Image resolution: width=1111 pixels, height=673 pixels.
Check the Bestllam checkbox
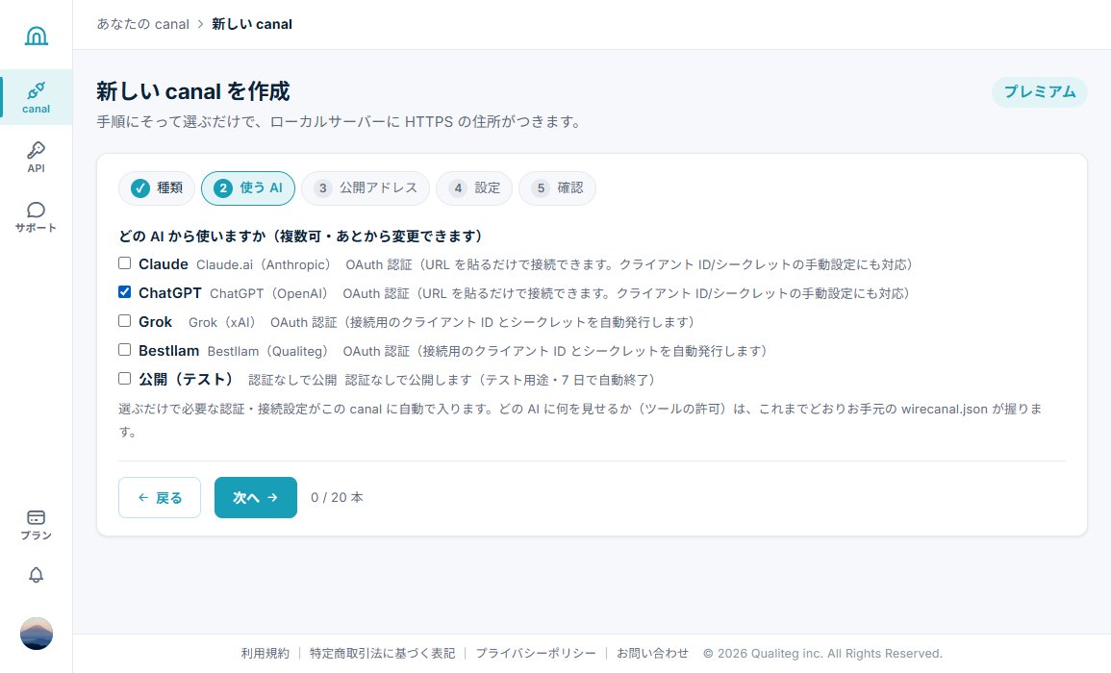pyautogui.click(x=125, y=350)
